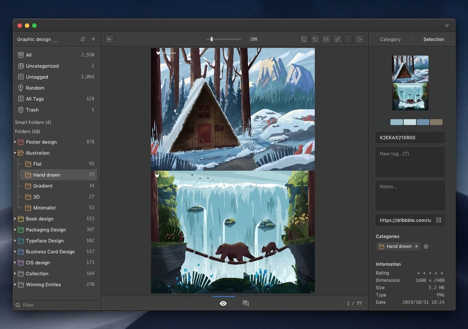Image resolution: width=468 pixels, height=329 pixels.
Task: Select the crop tool icon
Action: (303, 39)
